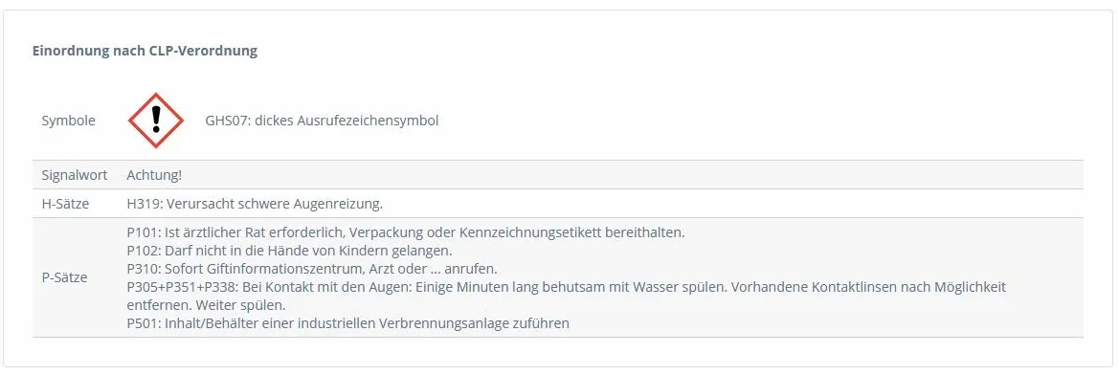Click the P101 'ärztlicher Rat erforderlich' statement
The height and width of the screenshot is (375, 1119).
coord(405,232)
